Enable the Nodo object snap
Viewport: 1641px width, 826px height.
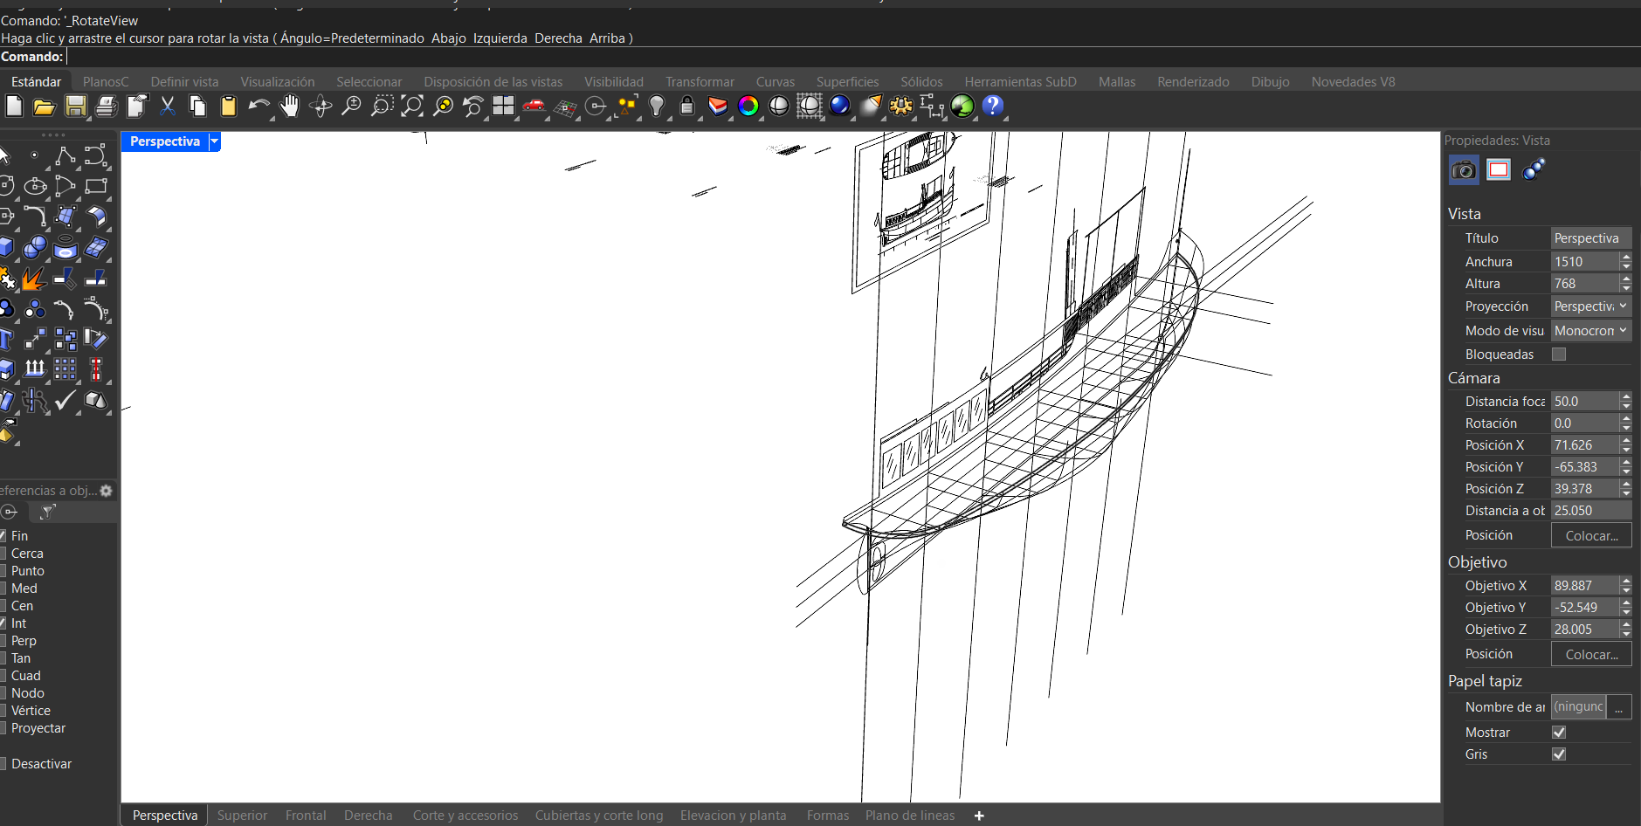(3, 693)
